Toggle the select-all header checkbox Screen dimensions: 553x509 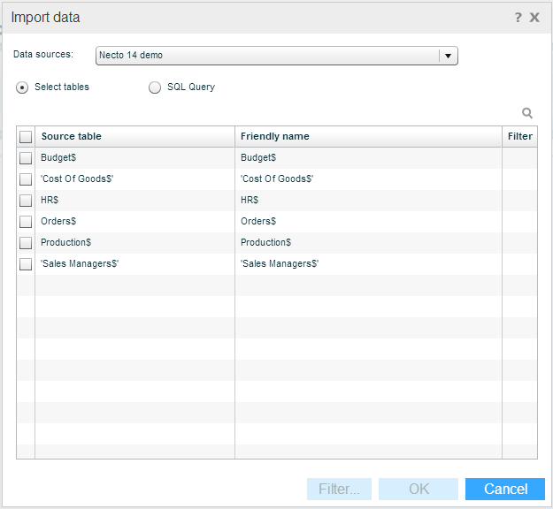(x=26, y=137)
